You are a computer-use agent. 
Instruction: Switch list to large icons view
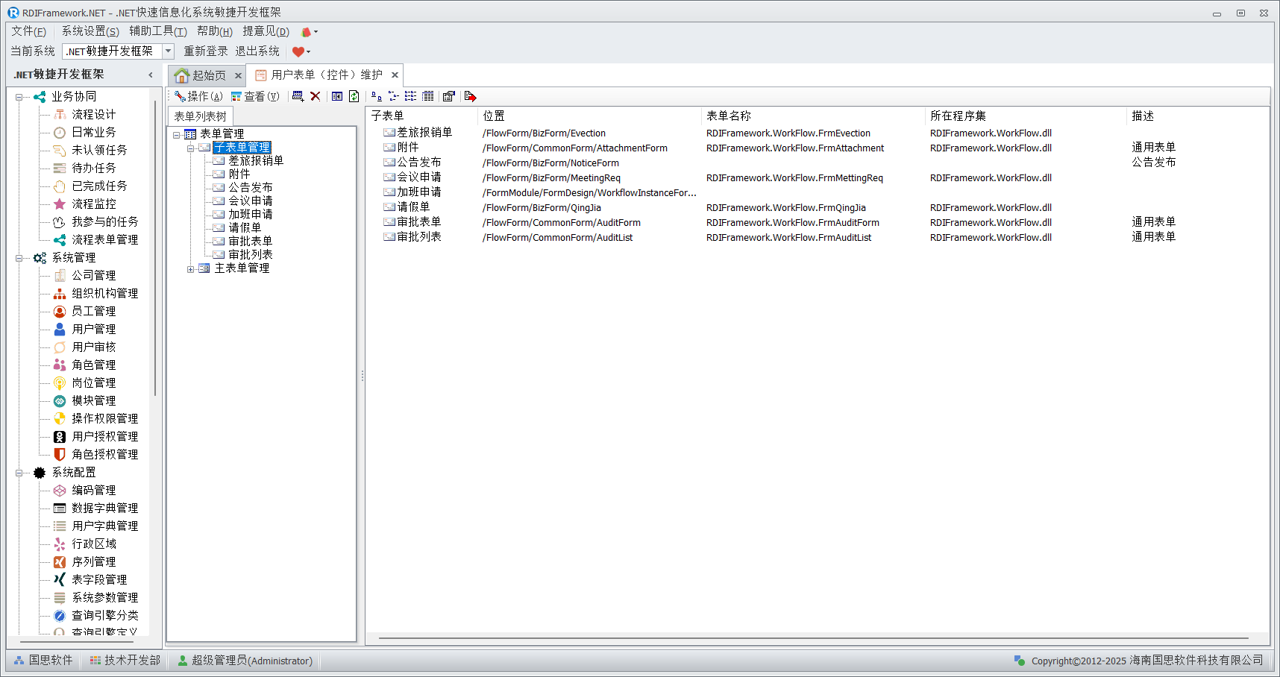pyautogui.click(x=377, y=96)
